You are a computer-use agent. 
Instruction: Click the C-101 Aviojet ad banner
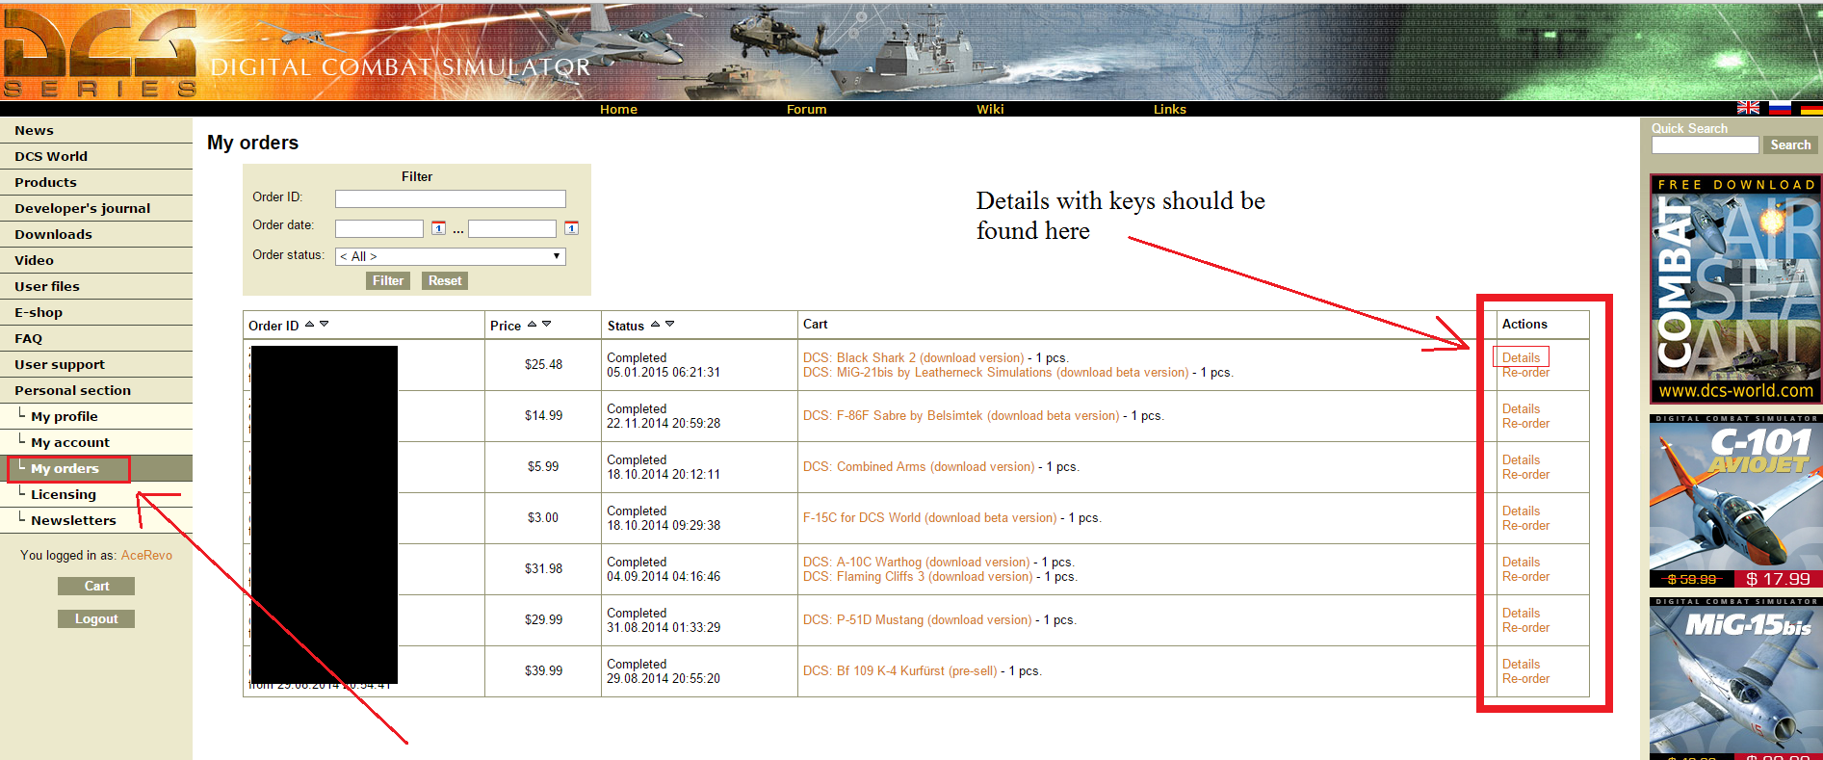click(1734, 501)
